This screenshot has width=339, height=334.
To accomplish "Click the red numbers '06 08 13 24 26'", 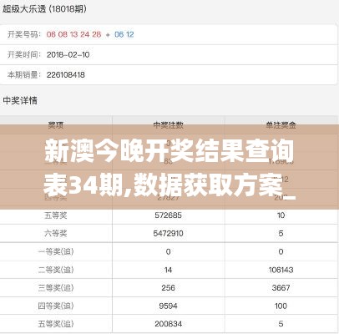I will pos(73,34).
